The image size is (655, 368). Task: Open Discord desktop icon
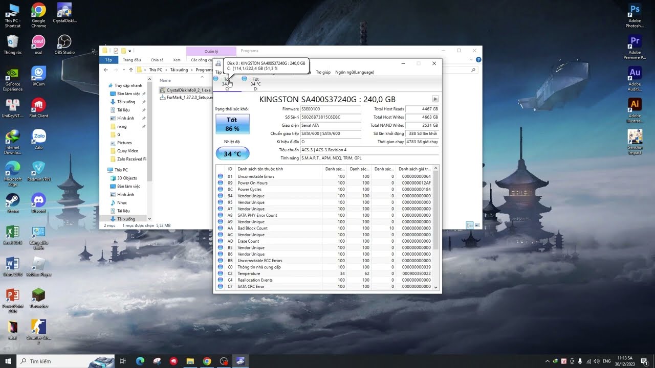pyautogui.click(x=38, y=203)
